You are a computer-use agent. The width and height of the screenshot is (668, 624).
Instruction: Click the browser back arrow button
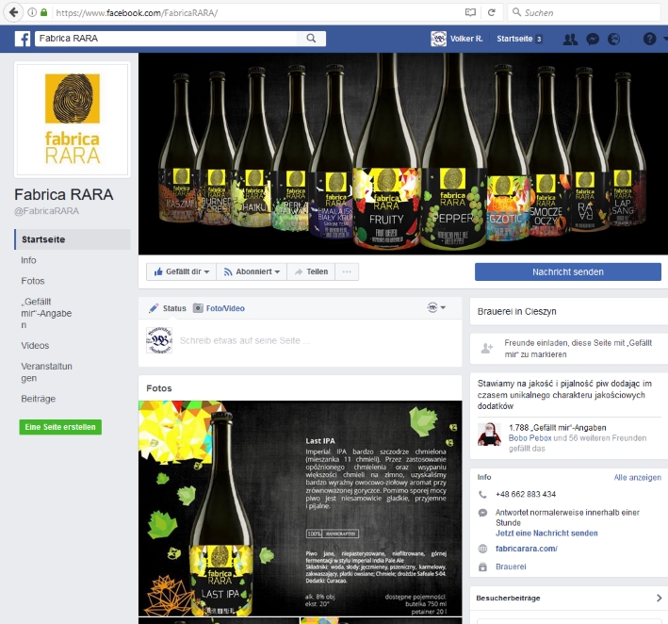(x=13, y=12)
